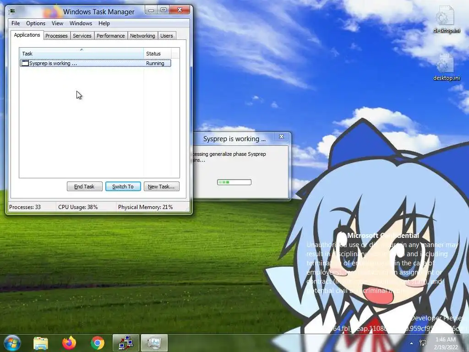
Task: Click the New Task... button
Action: pos(162,187)
